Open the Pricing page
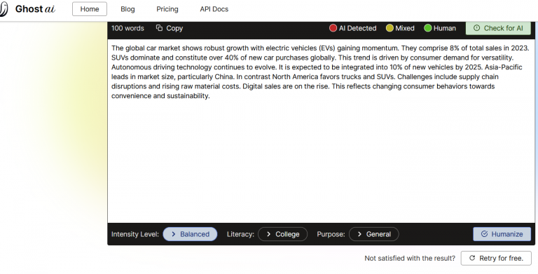 (167, 9)
